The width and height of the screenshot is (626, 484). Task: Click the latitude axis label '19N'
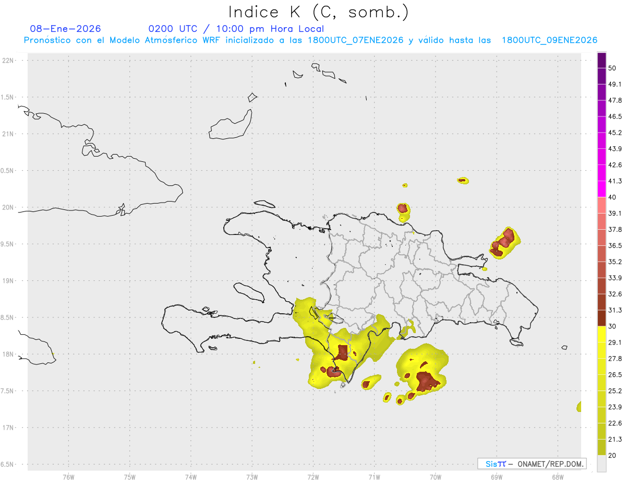(x=8, y=280)
